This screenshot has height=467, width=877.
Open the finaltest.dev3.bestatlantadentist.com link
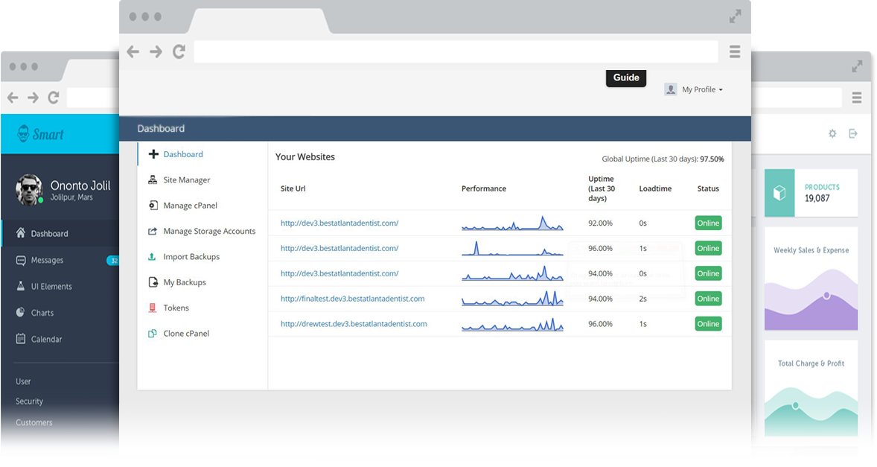(x=352, y=299)
